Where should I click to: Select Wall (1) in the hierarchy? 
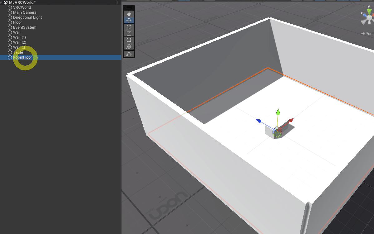[x=19, y=37]
